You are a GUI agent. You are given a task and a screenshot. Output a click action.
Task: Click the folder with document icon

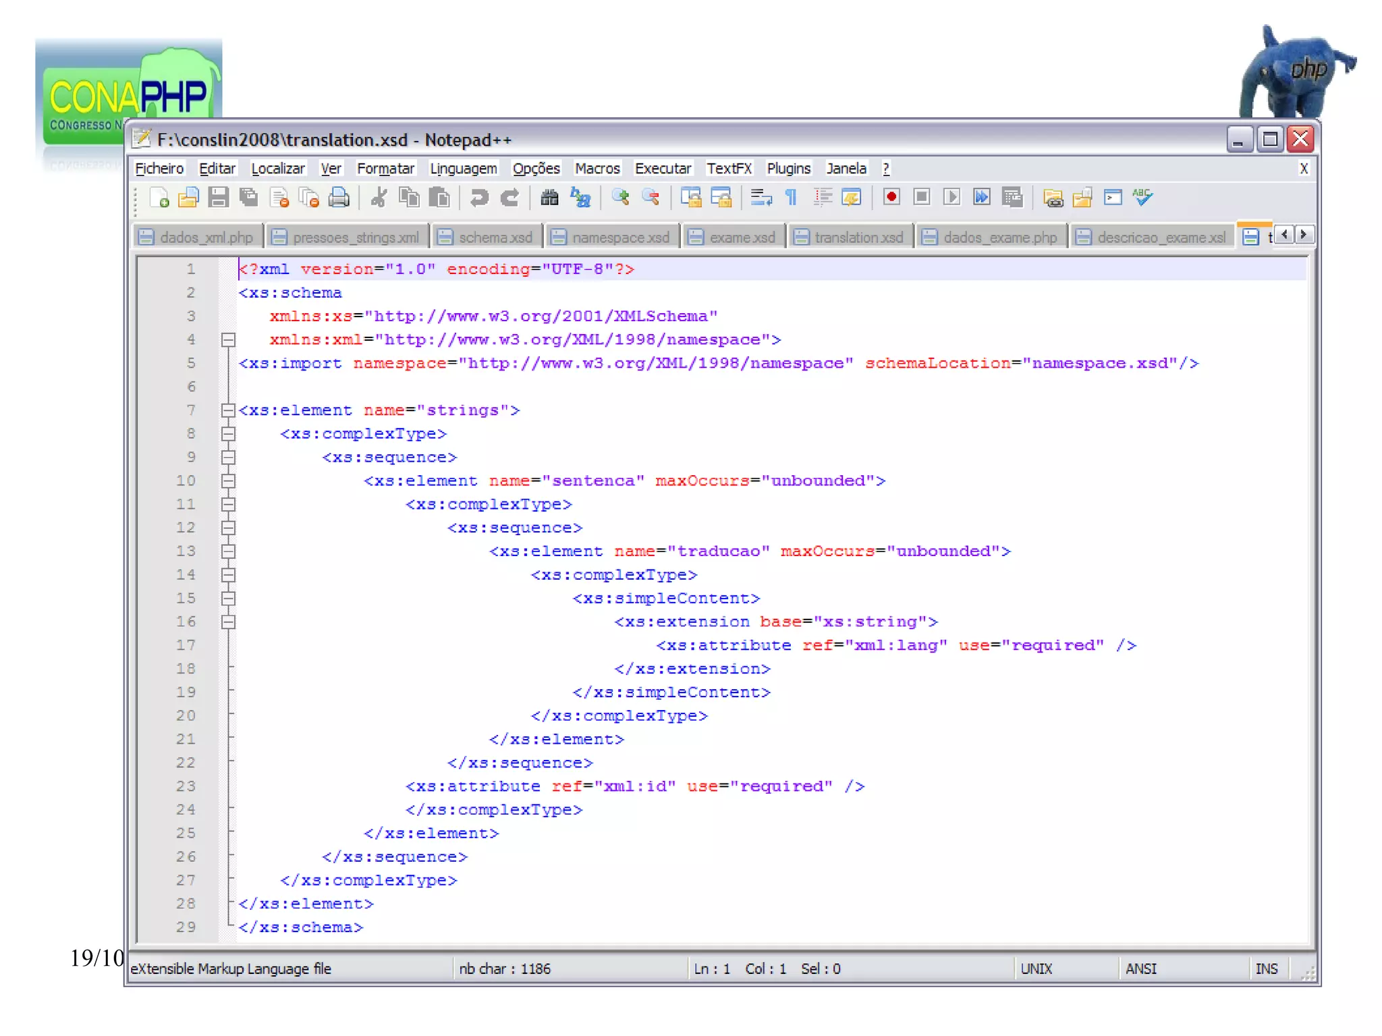pyautogui.click(x=1082, y=198)
